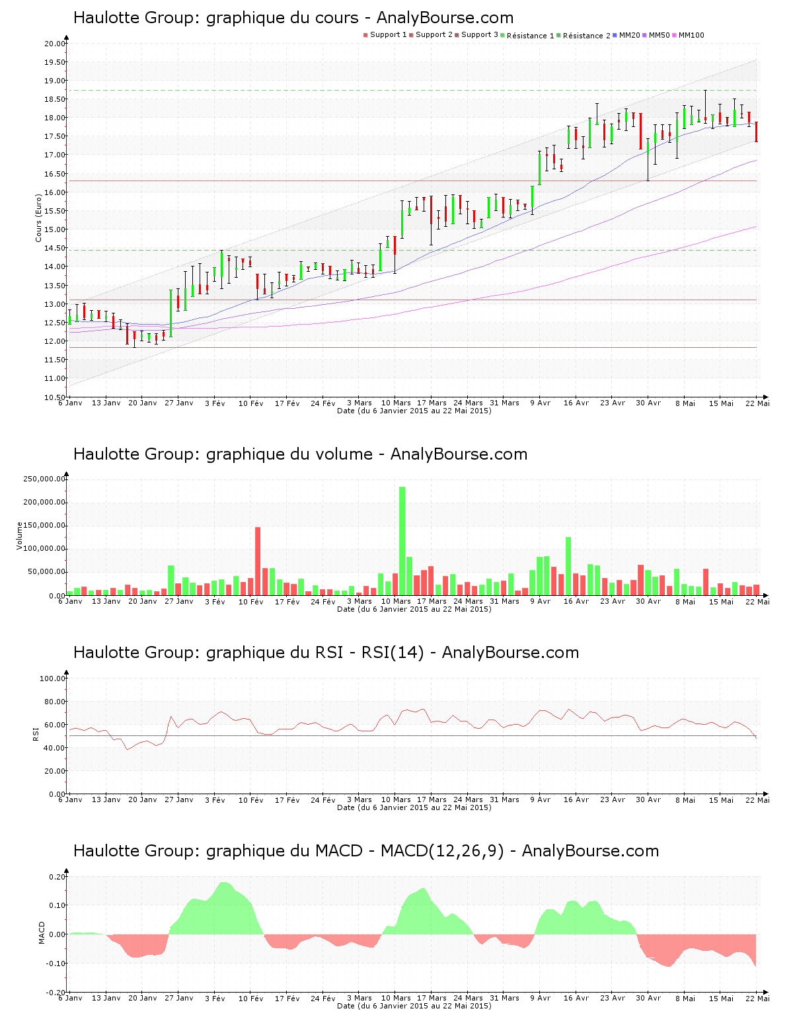Click '3 Fév' date on MACD chart axis
793x1025 pixels.
[x=215, y=998]
